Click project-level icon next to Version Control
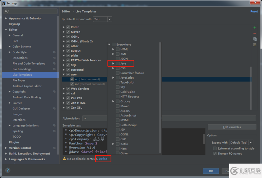262x178 pixels. pyautogui.click(x=54, y=148)
